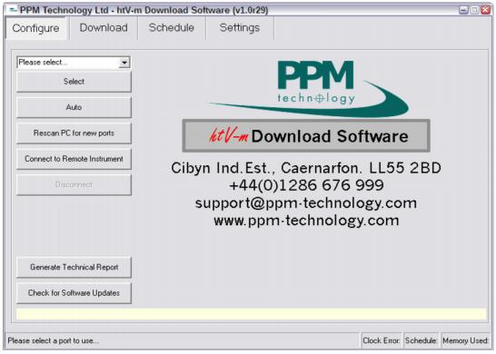This screenshot has width=496, height=354.
Task: Click the htV-m Download Software banner
Action: 306,136
